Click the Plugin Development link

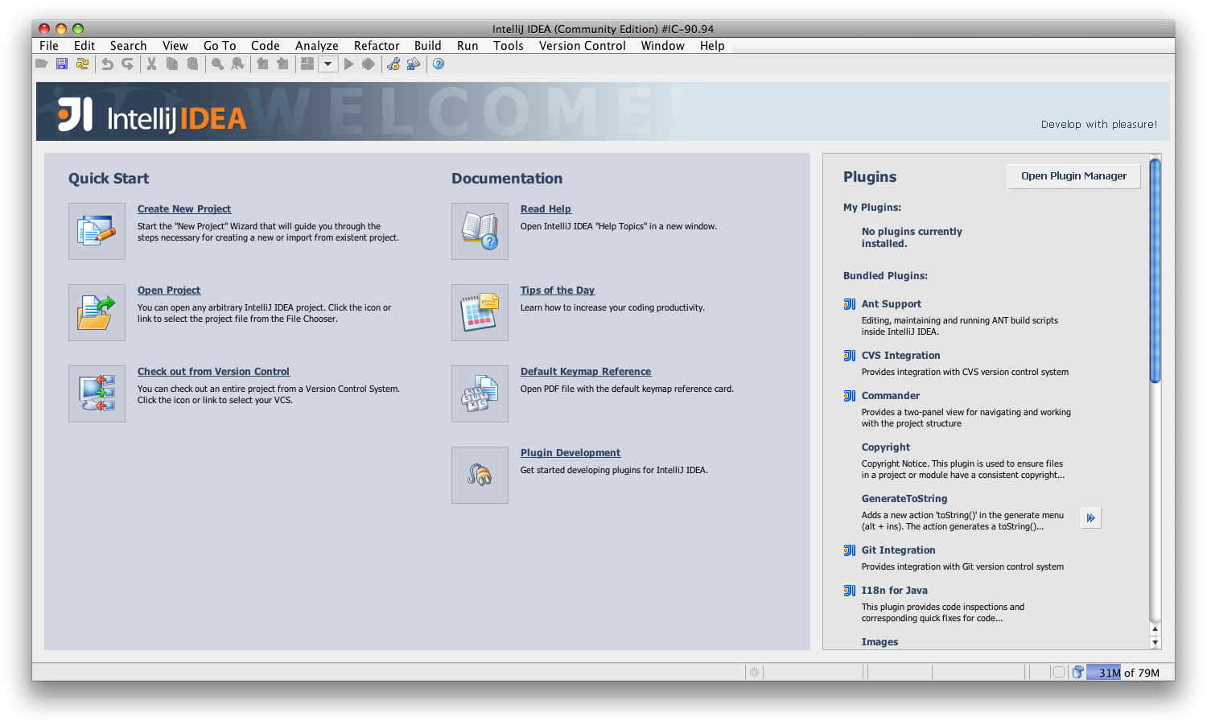pyautogui.click(x=571, y=453)
